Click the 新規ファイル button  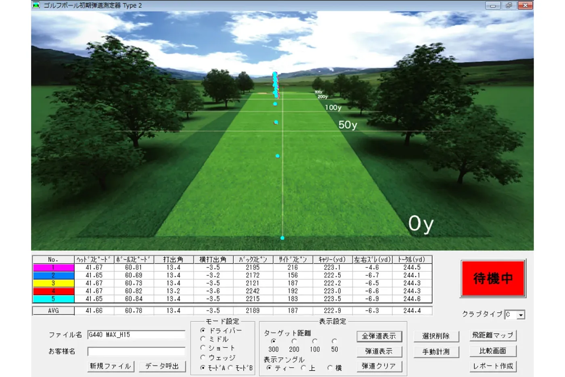(110, 366)
